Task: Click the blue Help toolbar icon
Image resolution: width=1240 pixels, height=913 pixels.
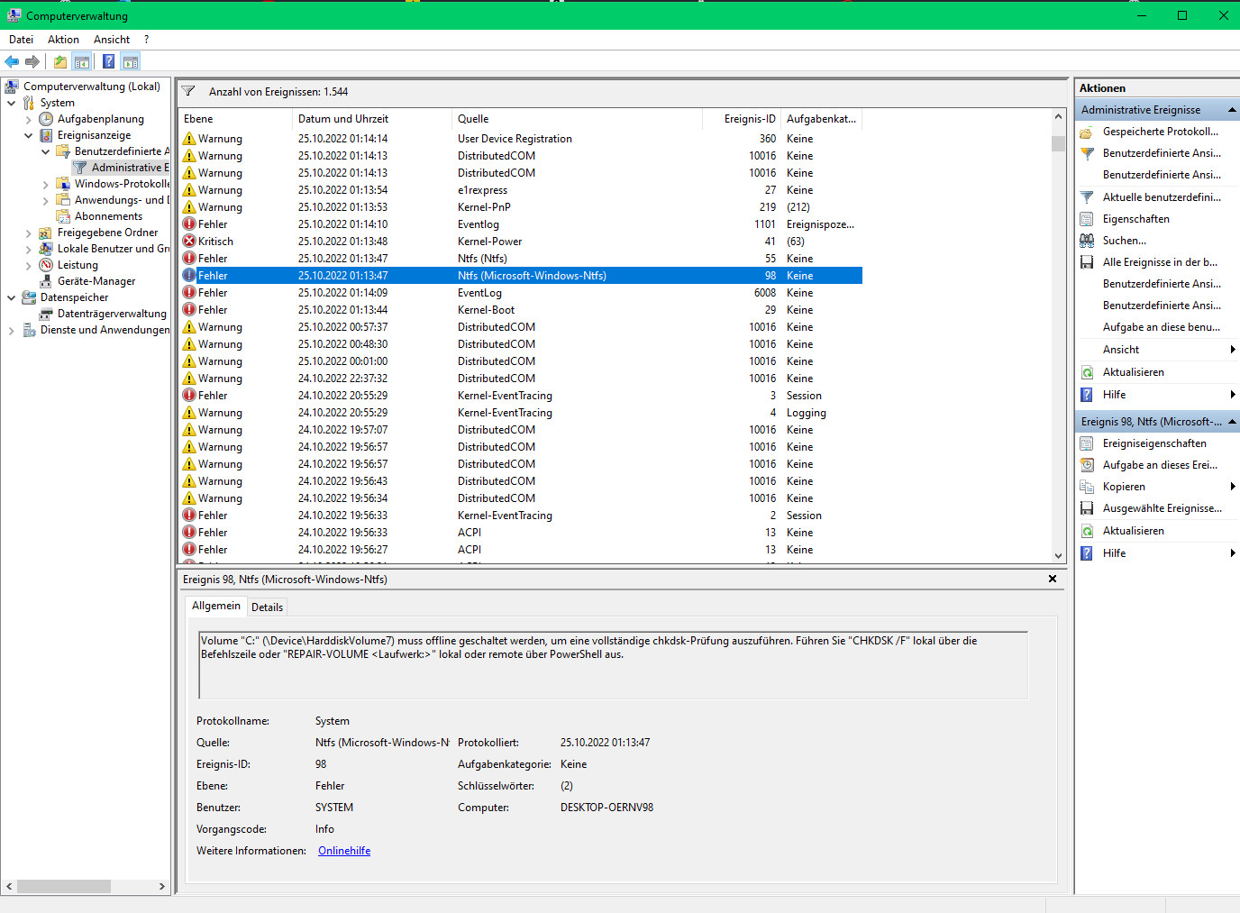Action: [108, 61]
